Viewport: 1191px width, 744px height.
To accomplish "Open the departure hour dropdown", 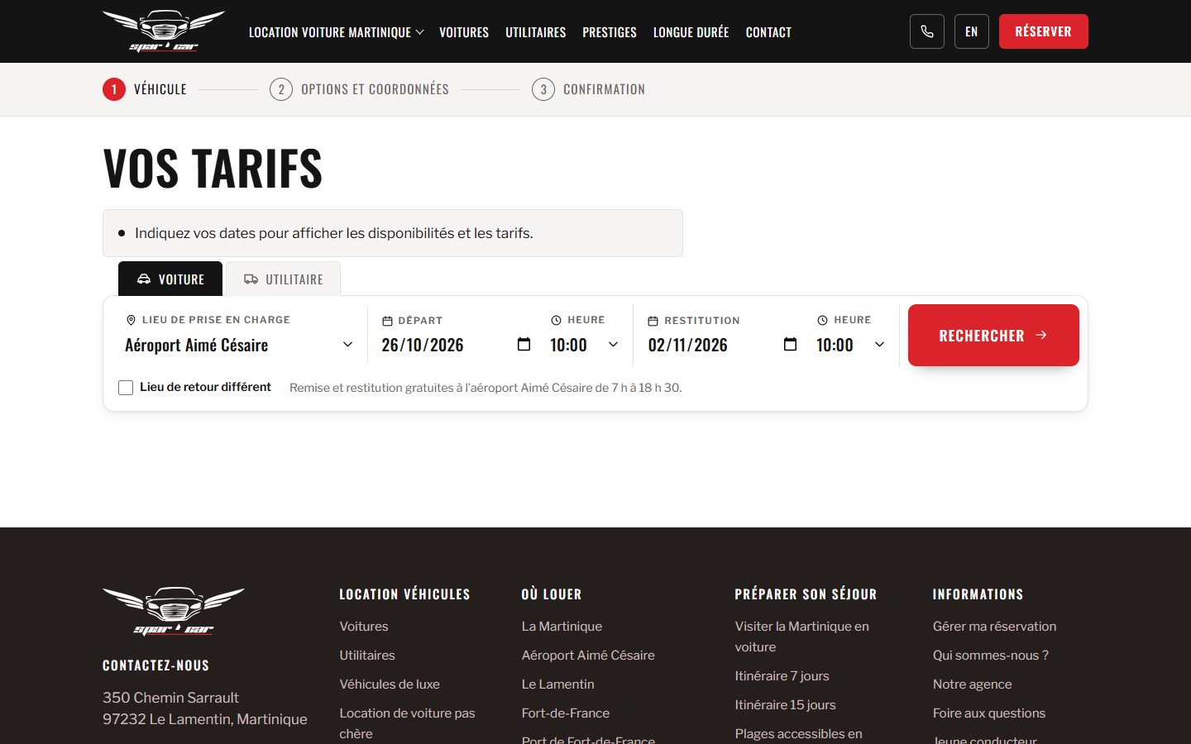I will point(585,345).
